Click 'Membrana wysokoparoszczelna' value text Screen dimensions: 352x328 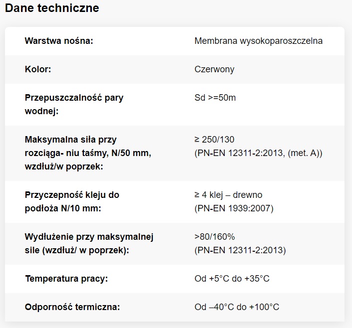pos(259,41)
